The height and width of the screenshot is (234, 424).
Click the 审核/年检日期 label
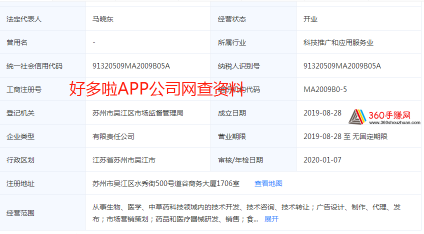(x=240, y=160)
